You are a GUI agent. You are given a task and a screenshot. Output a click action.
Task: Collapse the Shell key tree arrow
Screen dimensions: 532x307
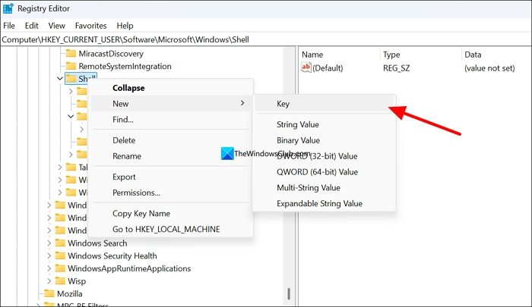click(59, 79)
